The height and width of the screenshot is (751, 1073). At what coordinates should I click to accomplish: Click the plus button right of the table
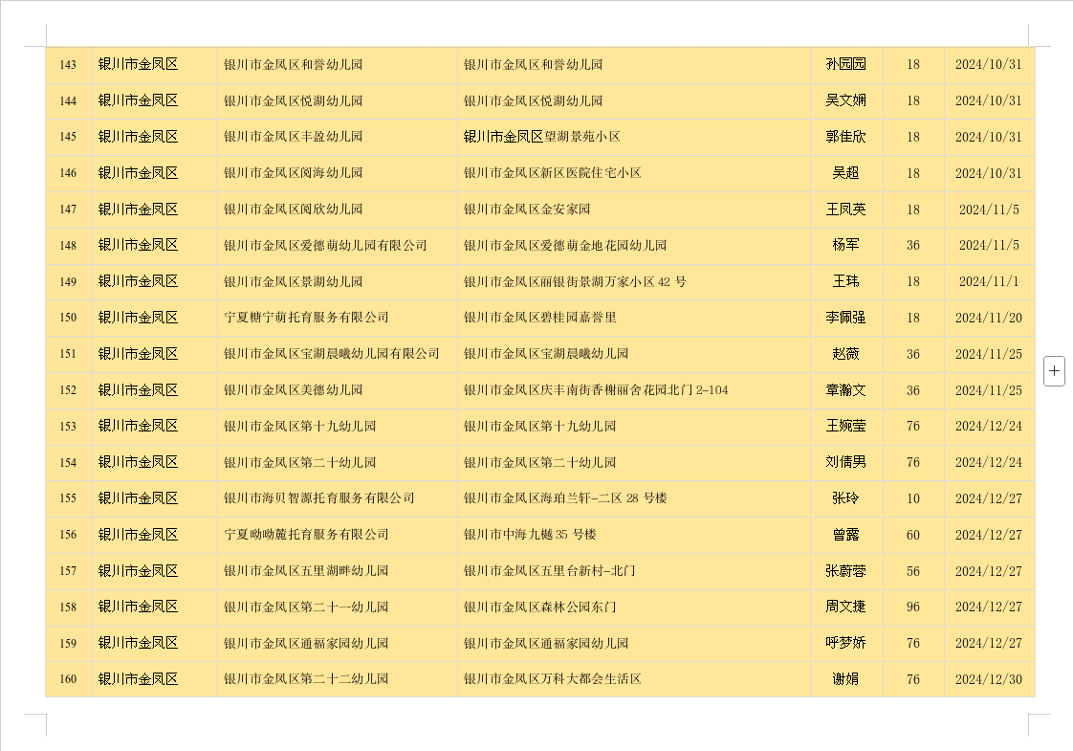point(1054,370)
